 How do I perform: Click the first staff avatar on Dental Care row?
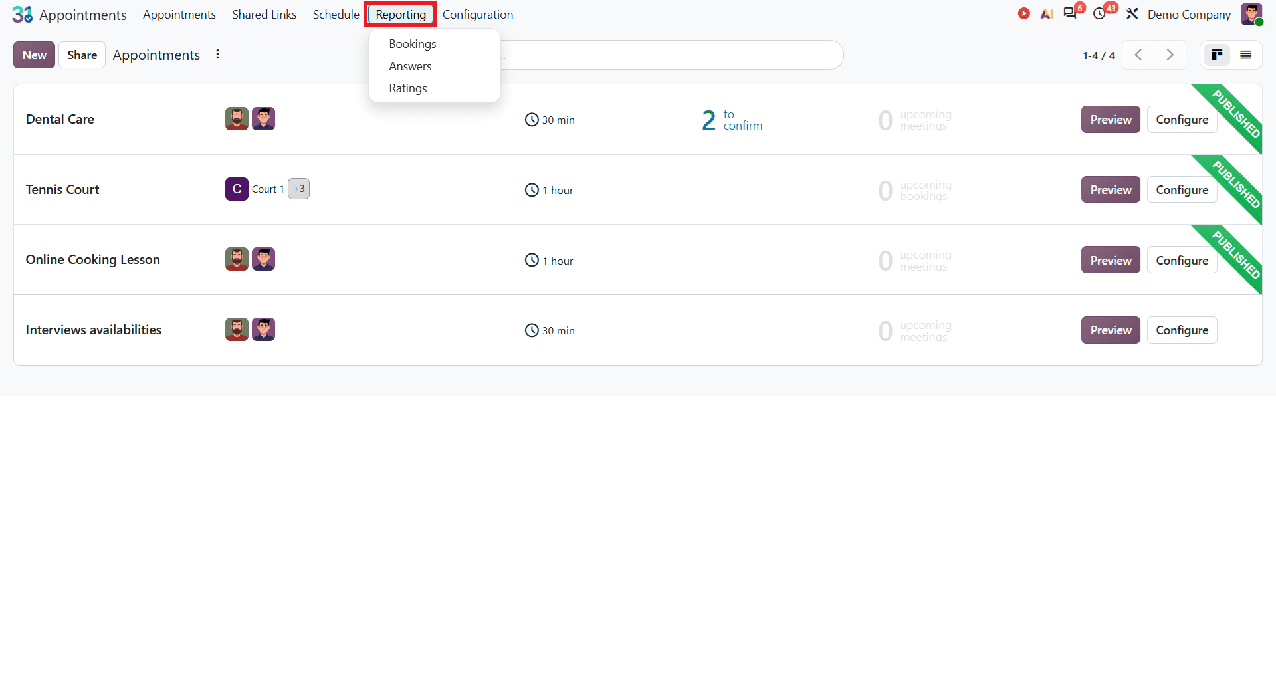click(x=237, y=119)
